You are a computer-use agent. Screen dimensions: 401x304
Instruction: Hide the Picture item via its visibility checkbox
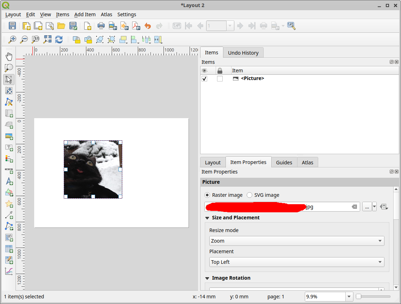pyautogui.click(x=204, y=78)
